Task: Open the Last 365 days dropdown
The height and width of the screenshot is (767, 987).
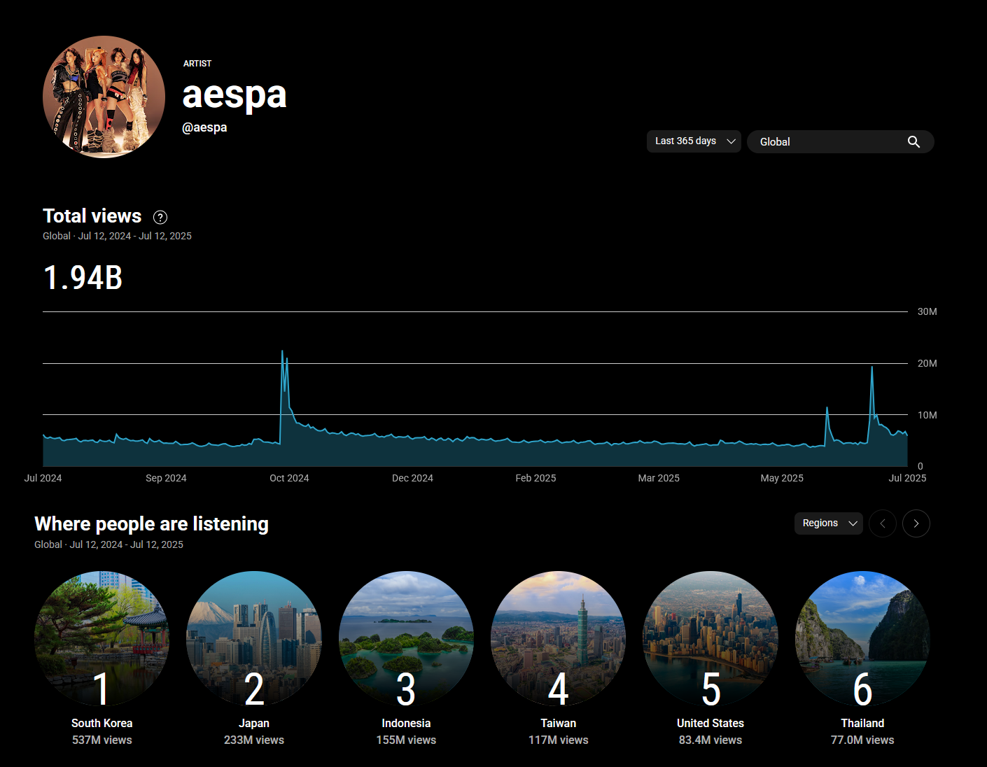Action: click(694, 141)
